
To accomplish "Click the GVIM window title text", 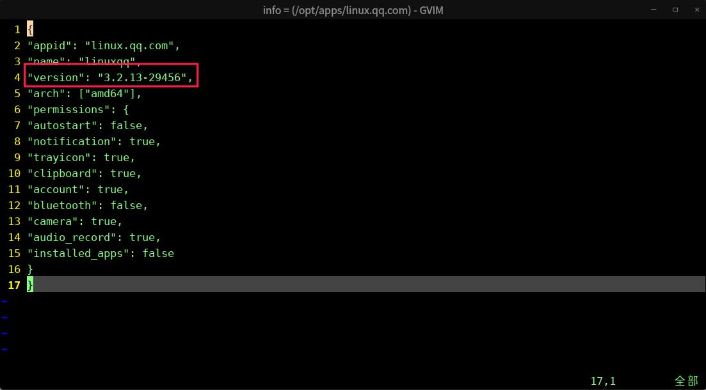I will (353, 10).
